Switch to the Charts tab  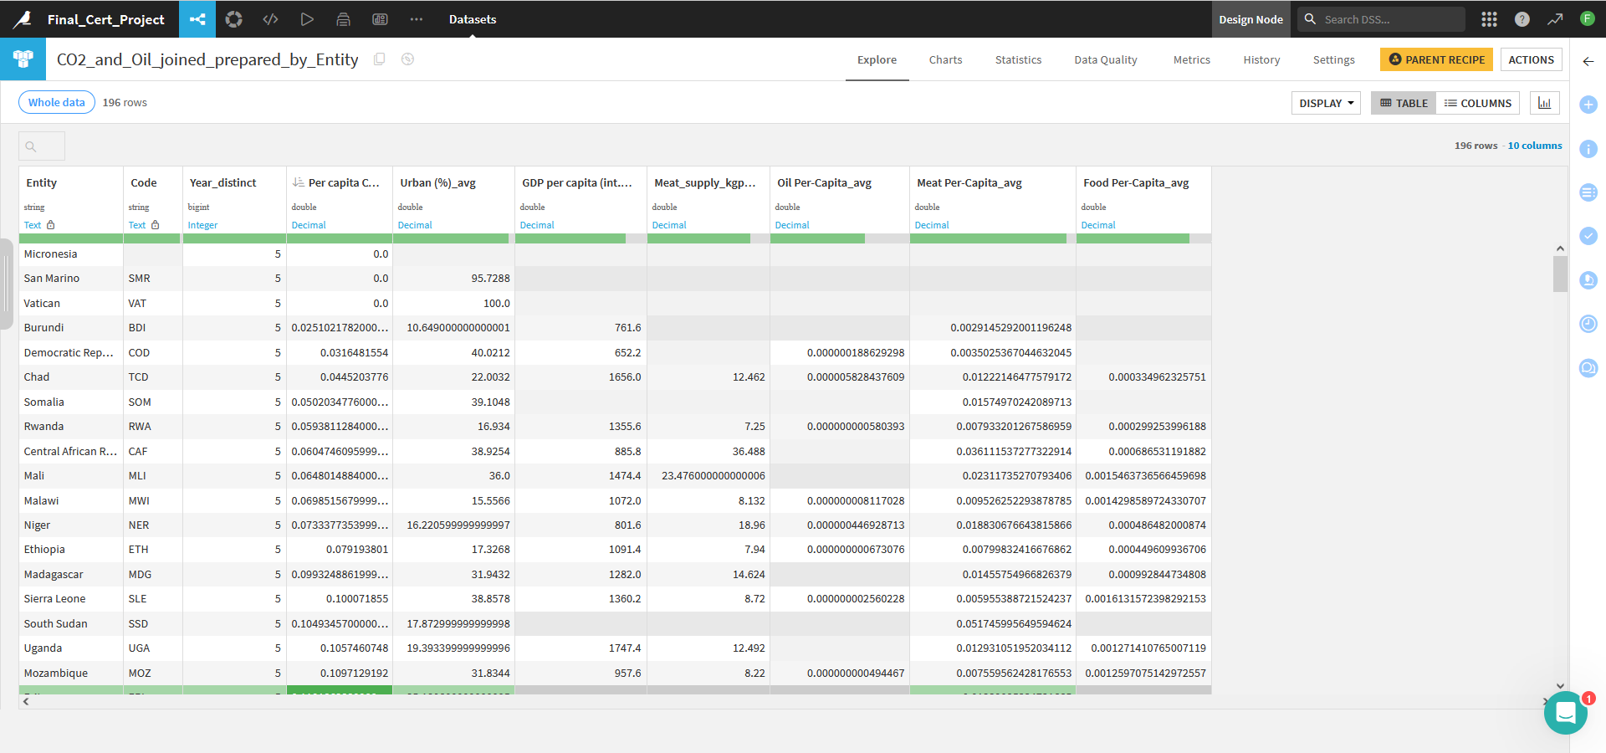[x=945, y=59]
